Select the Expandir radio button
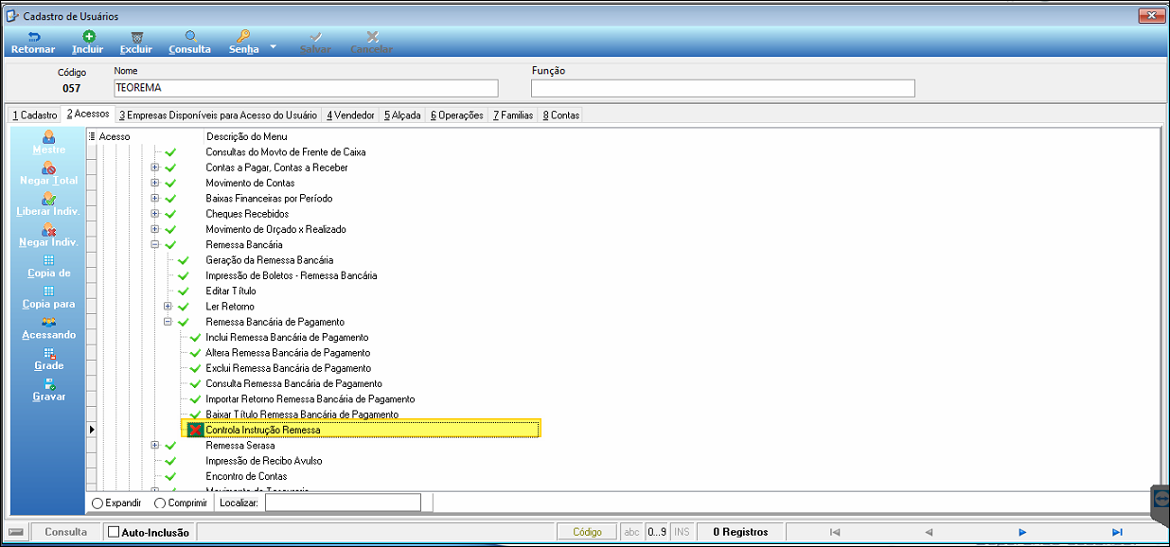Screen dimensions: 1170x547 tap(98, 503)
